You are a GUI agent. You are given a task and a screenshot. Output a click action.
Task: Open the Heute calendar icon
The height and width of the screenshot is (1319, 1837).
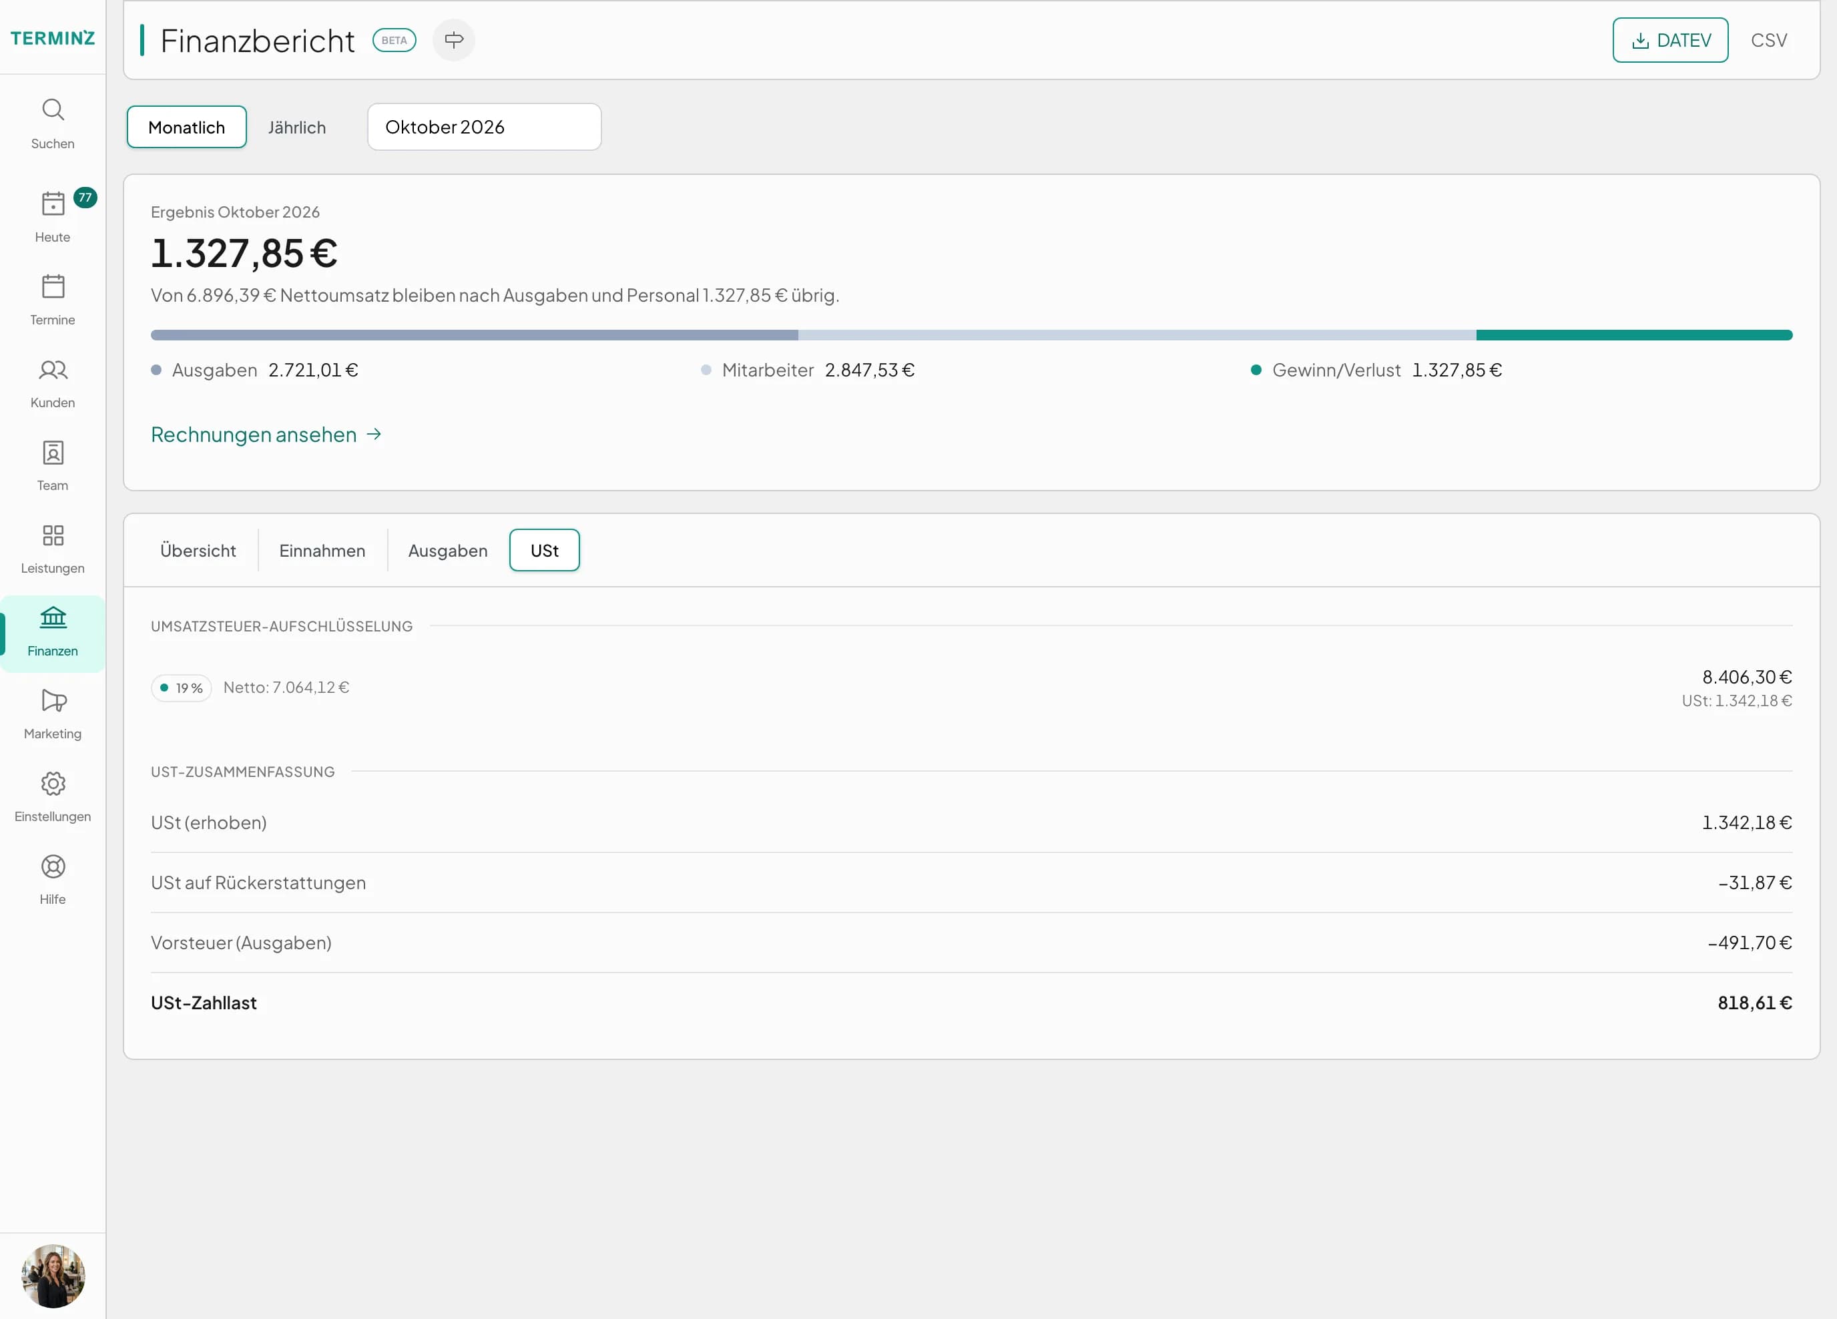click(x=53, y=204)
